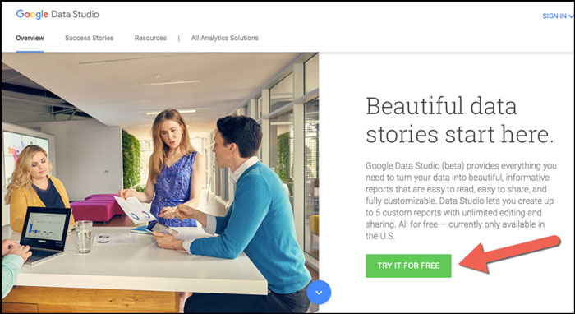This screenshot has width=575, height=314.
Task: Open the Resources tab
Action: 150,38
